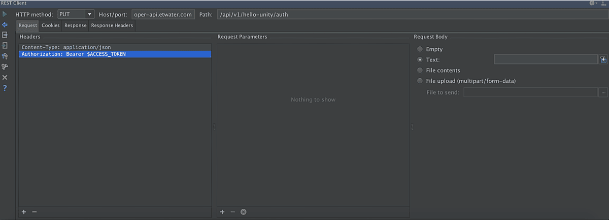The image size is (609, 220).
Task: Select the Text request body radio button
Action: click(420, 60)
